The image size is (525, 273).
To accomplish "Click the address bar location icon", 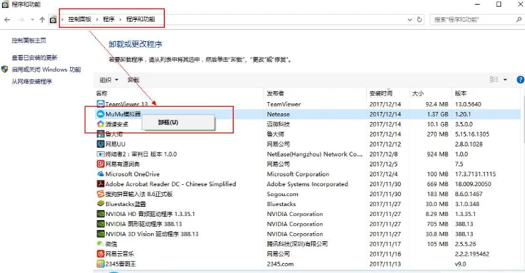I will pyautogui.click(x=53, y=20).
